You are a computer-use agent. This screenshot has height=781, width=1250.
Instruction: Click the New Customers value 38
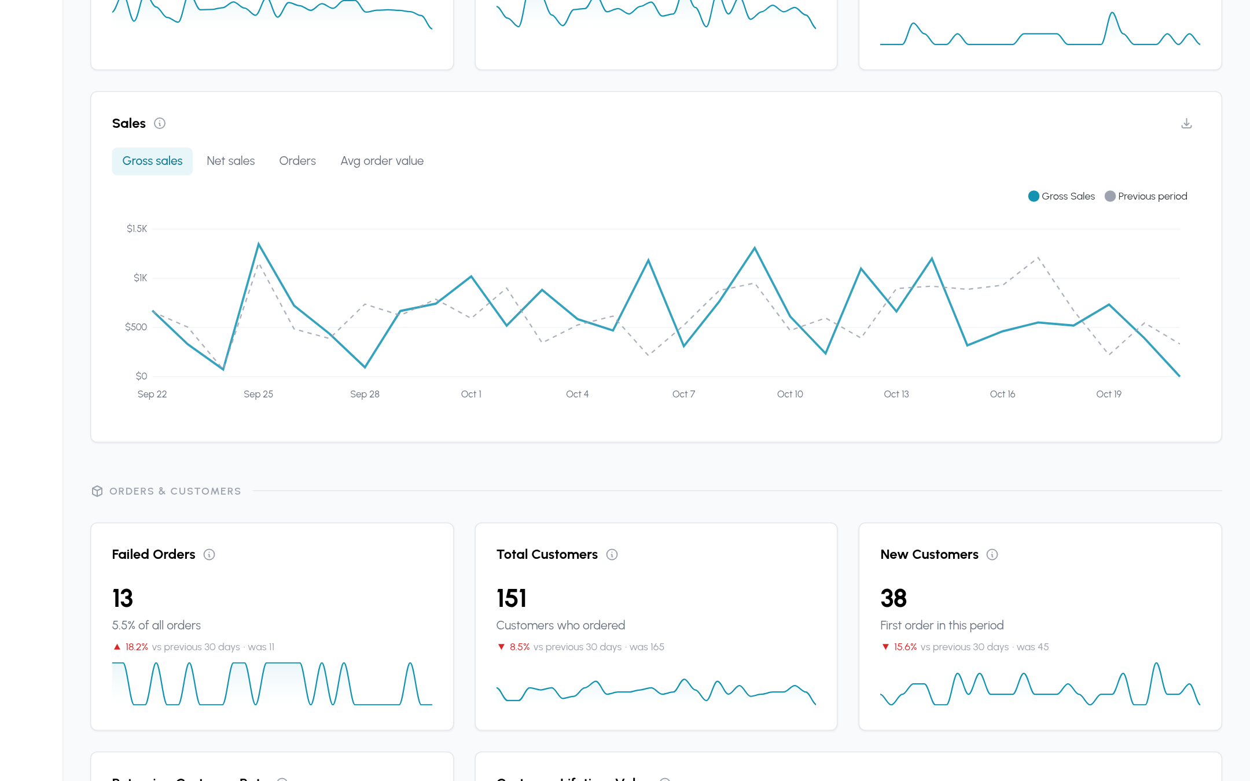(894, 598)
